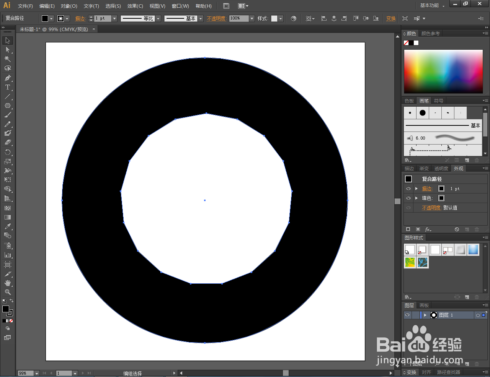Click the 变换 link in control bar
This screenshot has height=377, width=490.
(x=391, y=18)
